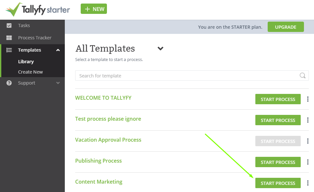Open the All Templates dropdown
314x192 pixels.
160,48
